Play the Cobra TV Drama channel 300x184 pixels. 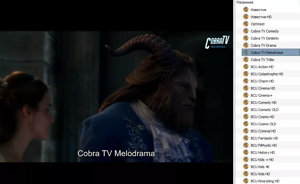tap(263, 45)
